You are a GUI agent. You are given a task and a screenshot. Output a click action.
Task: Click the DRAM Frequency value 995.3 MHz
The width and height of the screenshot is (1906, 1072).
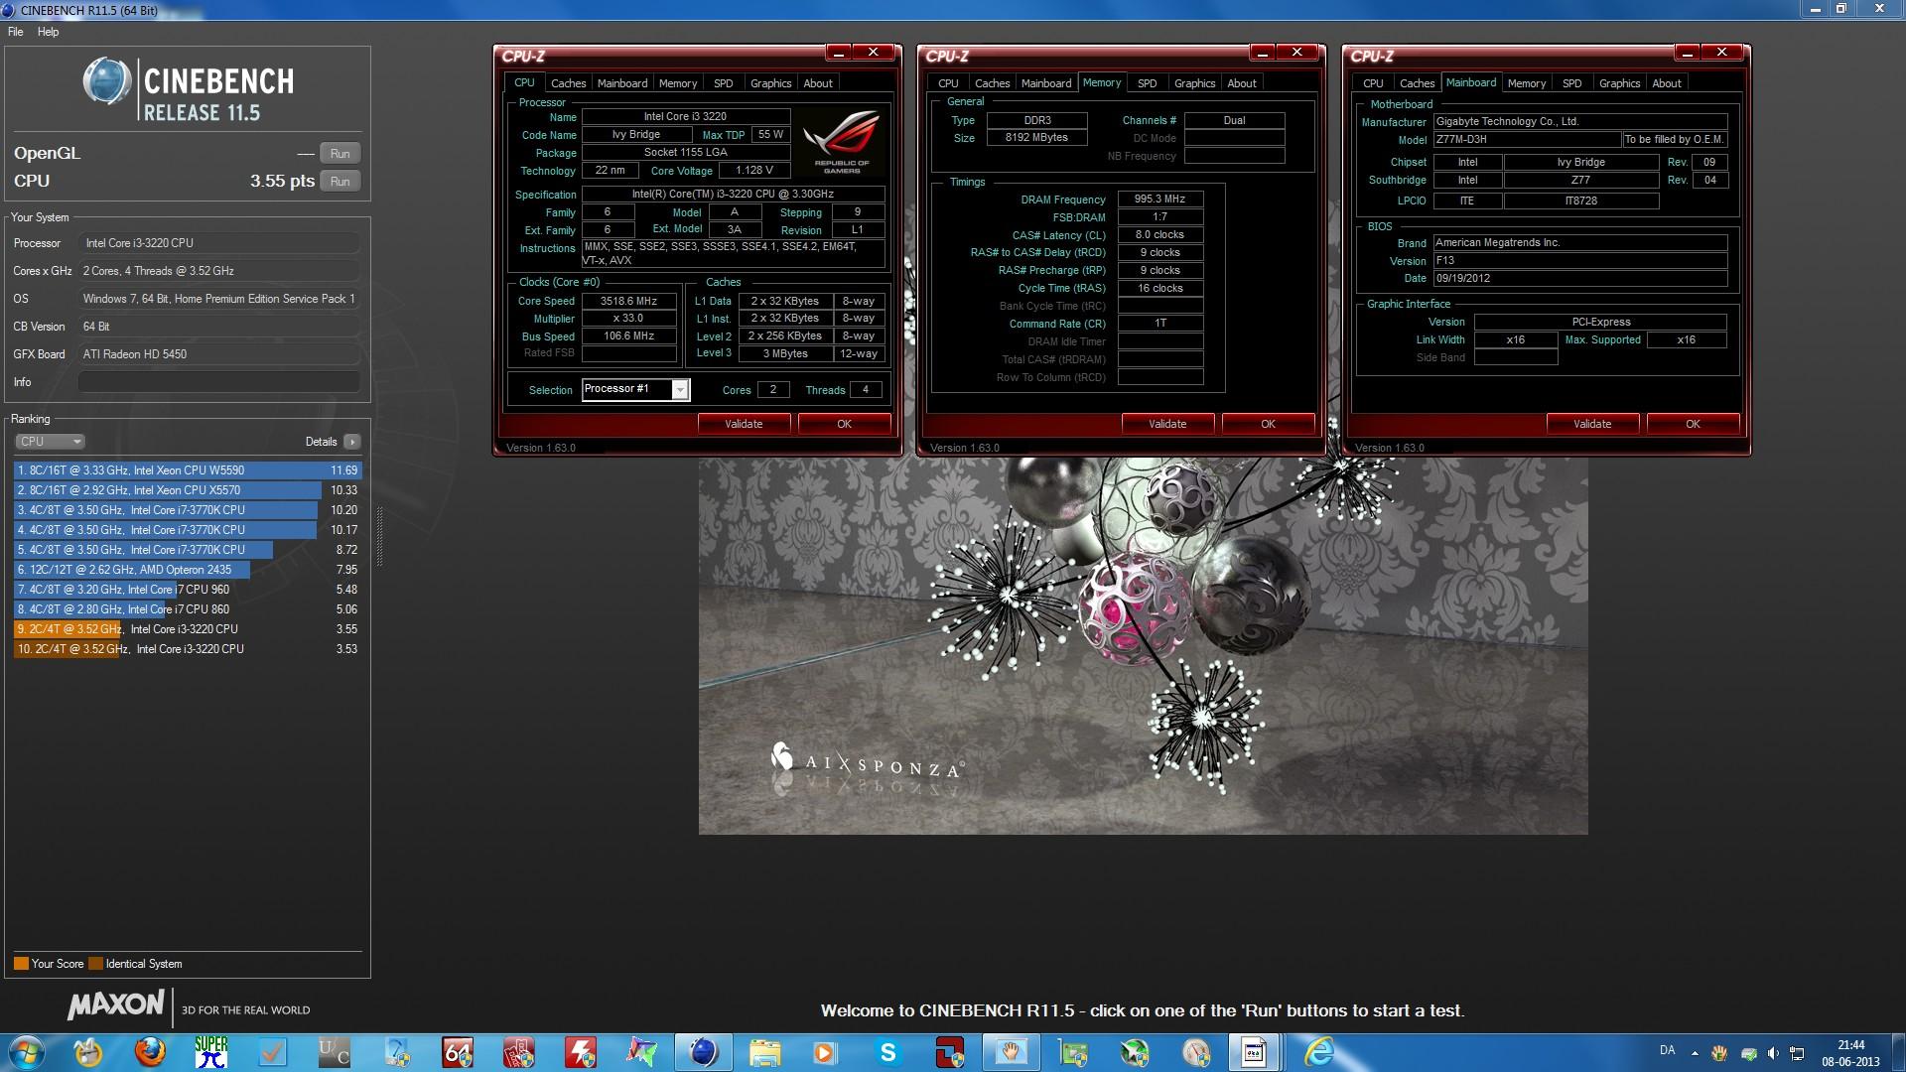tap(1159, 199)
